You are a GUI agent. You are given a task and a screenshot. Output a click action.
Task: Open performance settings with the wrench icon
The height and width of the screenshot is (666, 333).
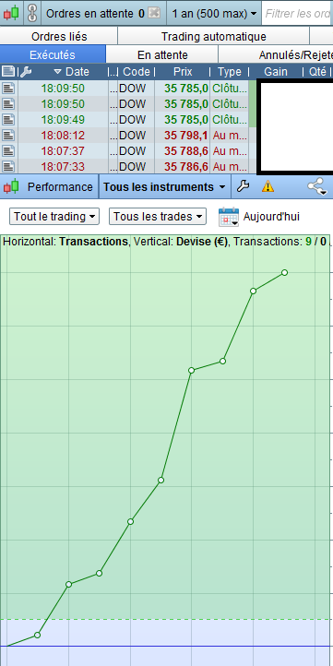(243, 186)
